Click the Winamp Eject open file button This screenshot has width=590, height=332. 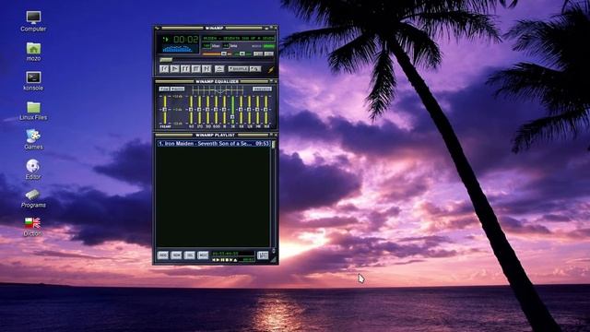click(219, 69)
